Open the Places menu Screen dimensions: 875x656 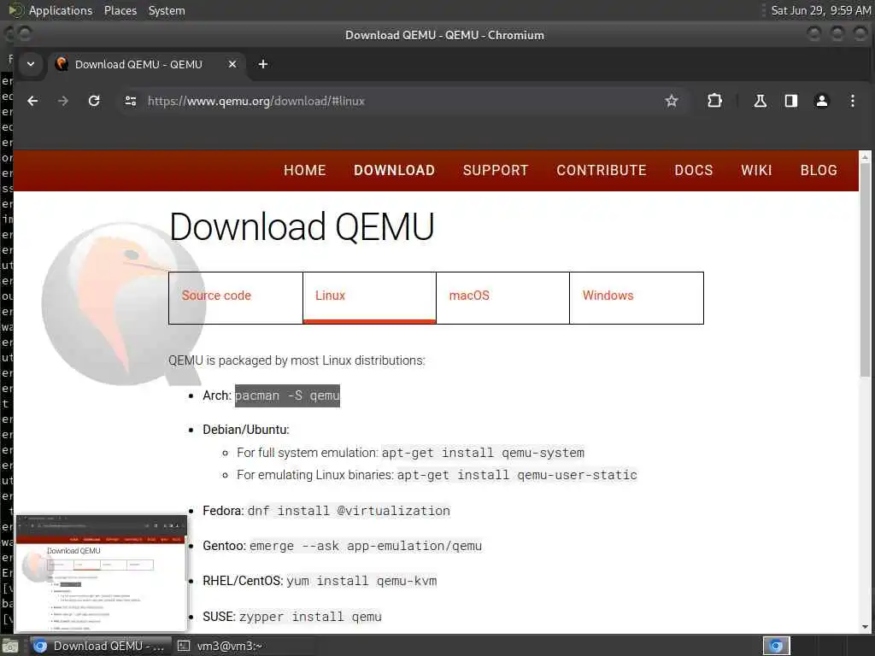pyautogui.click(x=120, y=10)
